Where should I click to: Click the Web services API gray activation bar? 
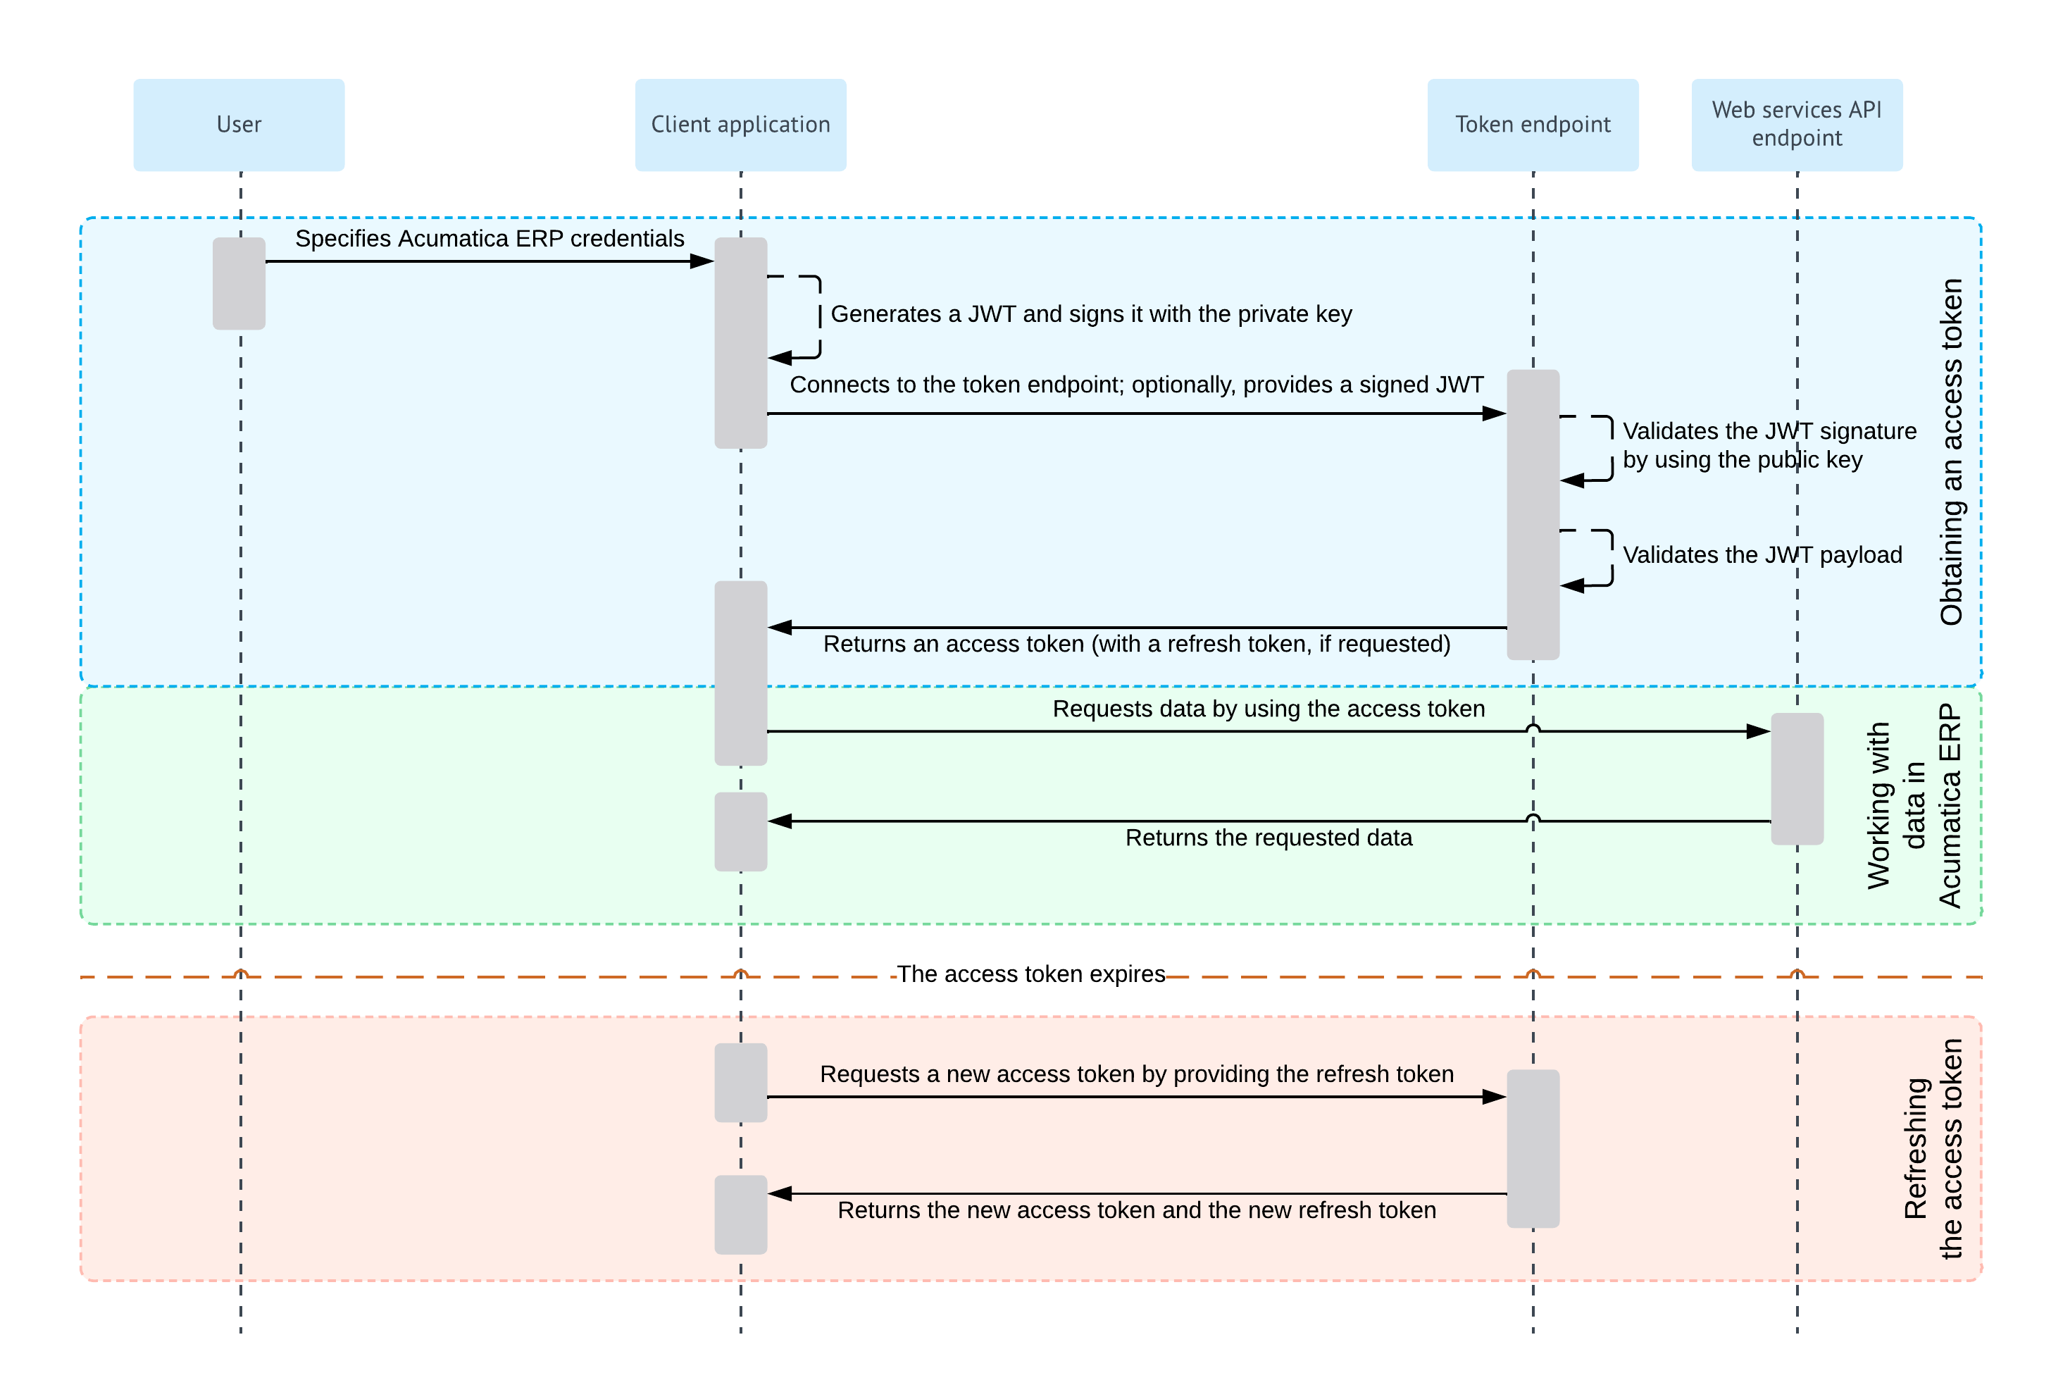tap(1797, 778)
